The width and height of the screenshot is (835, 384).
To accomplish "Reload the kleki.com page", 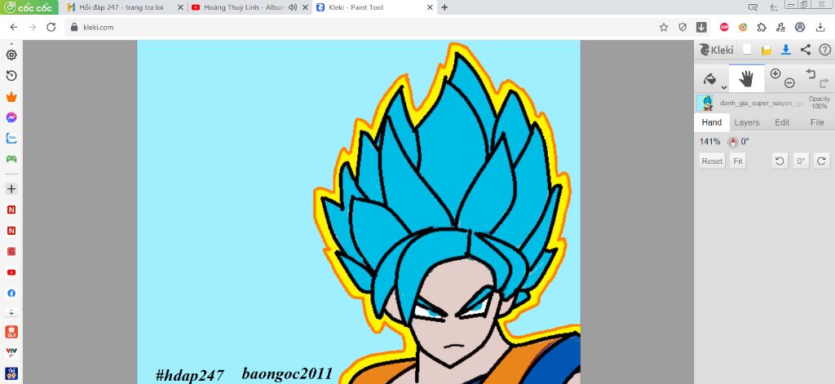I will (x=51, y=27).
